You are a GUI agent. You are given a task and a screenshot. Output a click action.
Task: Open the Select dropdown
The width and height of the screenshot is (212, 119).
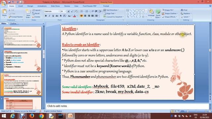[x=185, y=17]
